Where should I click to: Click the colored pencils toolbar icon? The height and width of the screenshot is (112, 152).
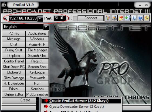(108, 18)
